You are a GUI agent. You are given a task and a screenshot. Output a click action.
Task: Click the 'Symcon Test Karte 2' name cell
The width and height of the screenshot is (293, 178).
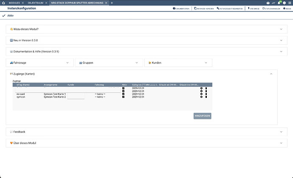(x=54, y=97)
